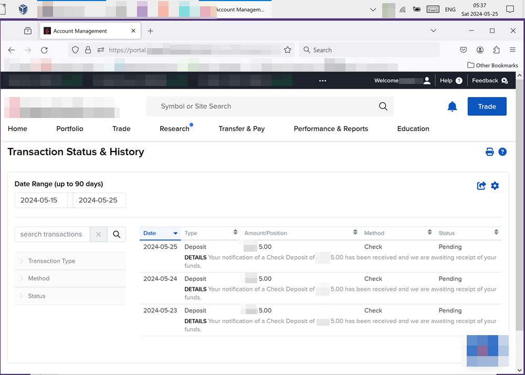List all tabs dropdown arrow
525x375 pixels.
433,31
